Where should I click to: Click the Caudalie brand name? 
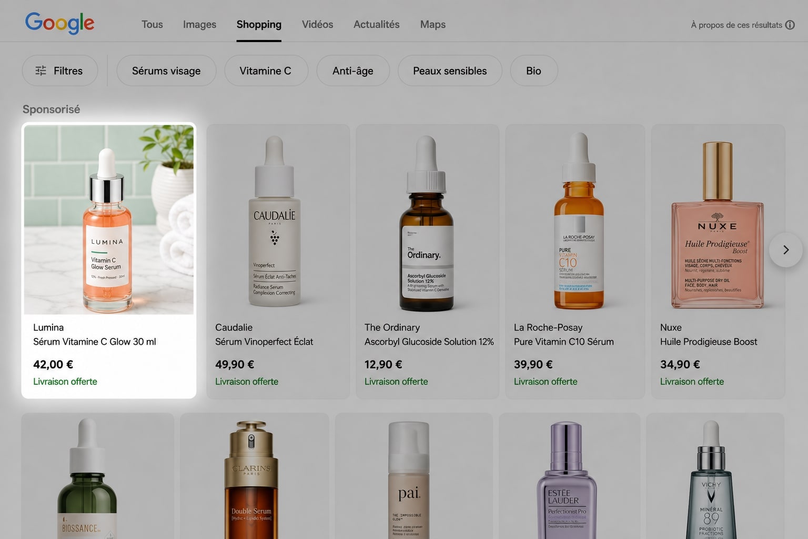234,327
